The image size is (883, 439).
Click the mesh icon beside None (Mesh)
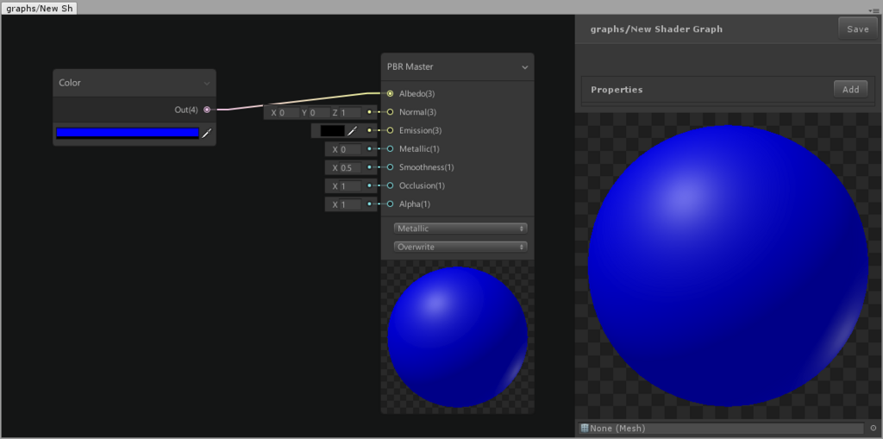tap(585, 429)
